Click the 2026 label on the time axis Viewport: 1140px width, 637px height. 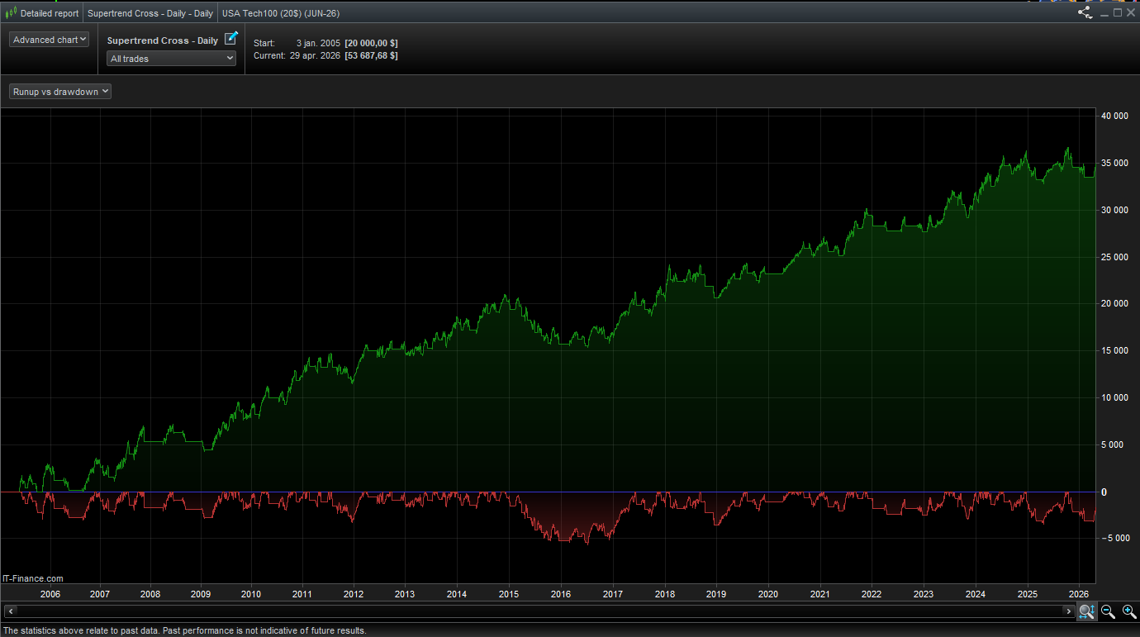(1079, 594)
